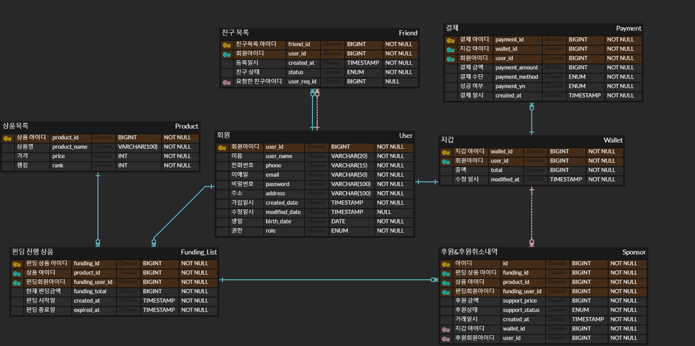
Task: Select the Sponsor table title
Action: tap(634, 252)
